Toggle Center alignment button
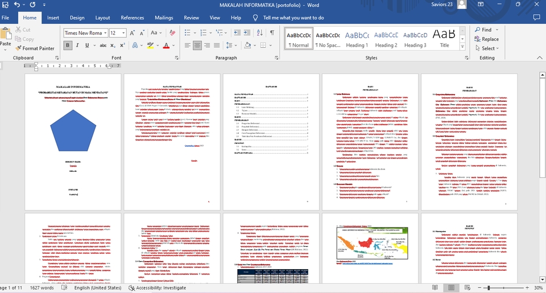546x293 pixels. point(197,46)
